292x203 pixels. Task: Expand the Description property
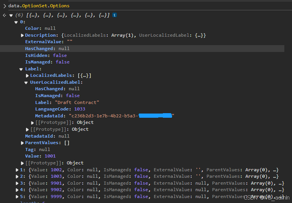coord(22,35)
